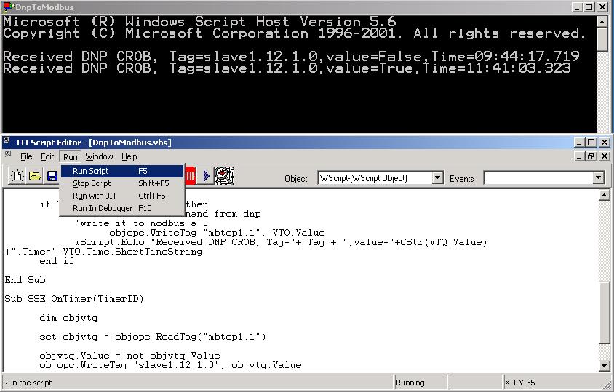Close the ITI Script Editor window

pos(605,143)
